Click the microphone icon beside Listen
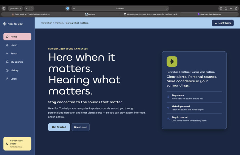The width and height of the screenshot is (240, 155). tap(7, 45)
